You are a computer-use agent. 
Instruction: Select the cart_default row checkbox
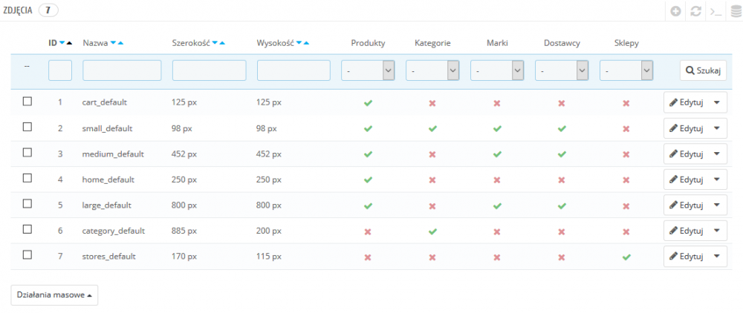click(27, 101)
